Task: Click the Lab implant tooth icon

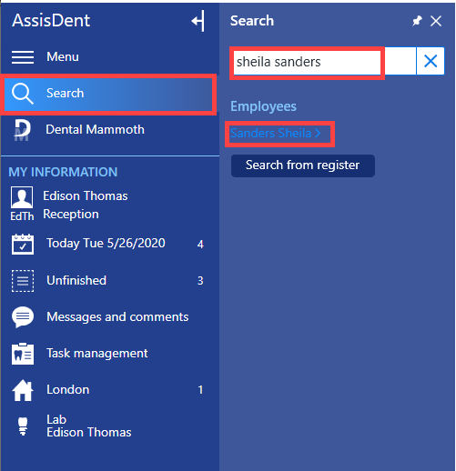Action: tap(23, 426)
